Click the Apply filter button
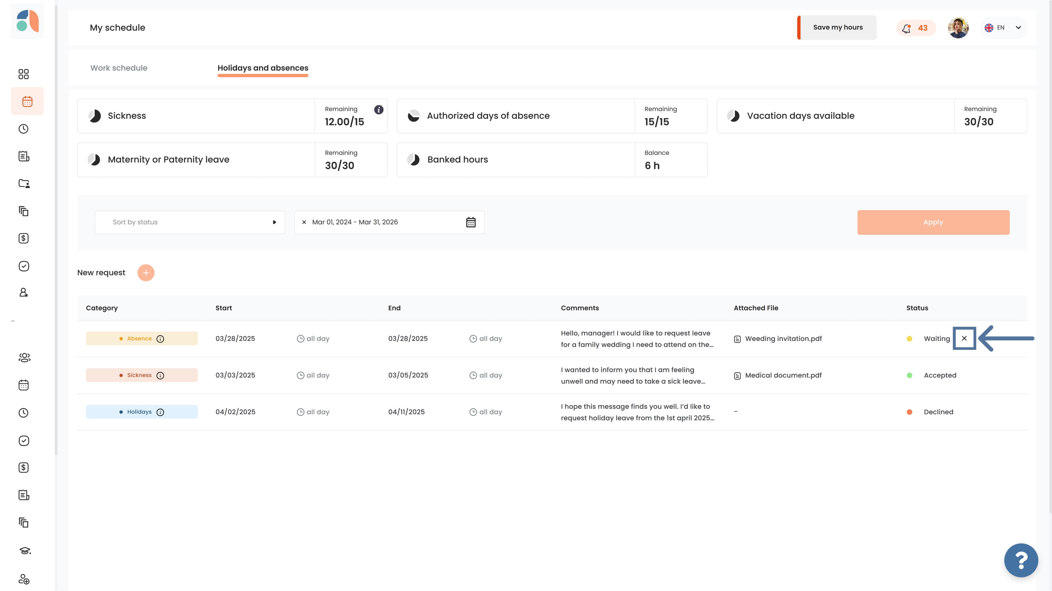 (x=933, y=222)
